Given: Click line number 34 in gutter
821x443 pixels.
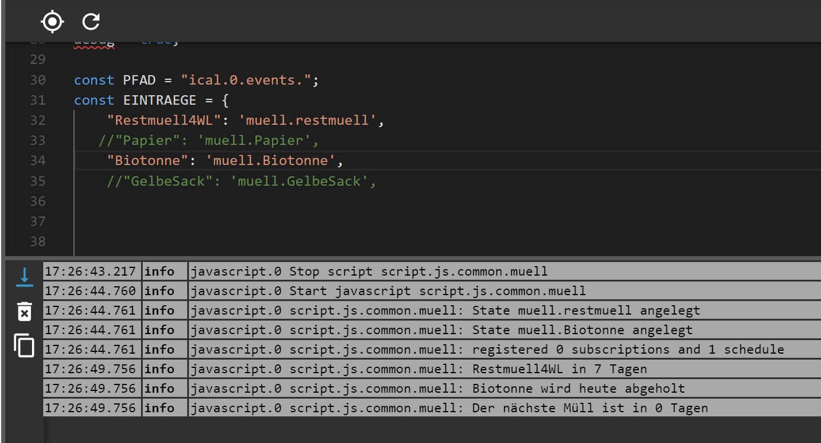Looking at the screenshot, I should [38, 161].
